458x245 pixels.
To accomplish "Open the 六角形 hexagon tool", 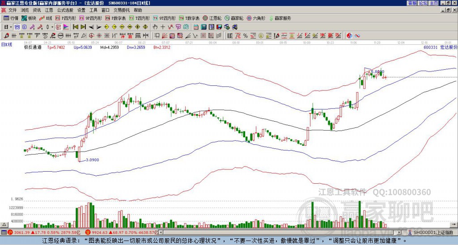I will (256, 18).
